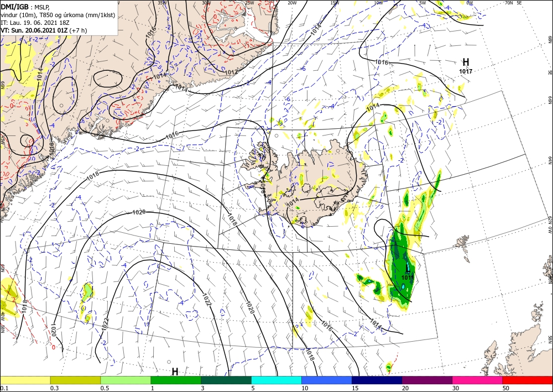Click the legend value '15'

coord(355,389)
